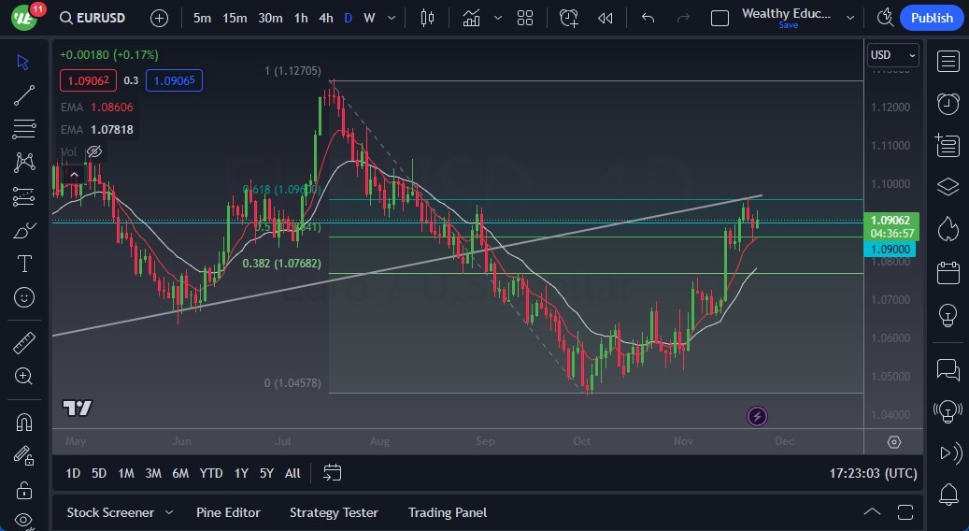
Task: Toggle lock all drawing tools
Action: [x=24, y=490]
